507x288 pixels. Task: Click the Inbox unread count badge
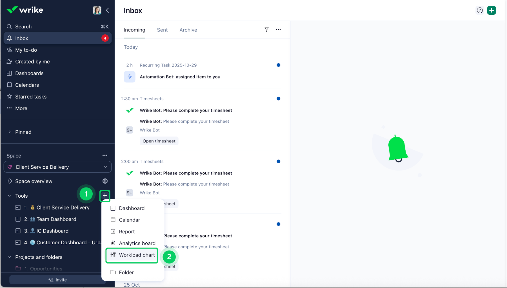[105, 38]
